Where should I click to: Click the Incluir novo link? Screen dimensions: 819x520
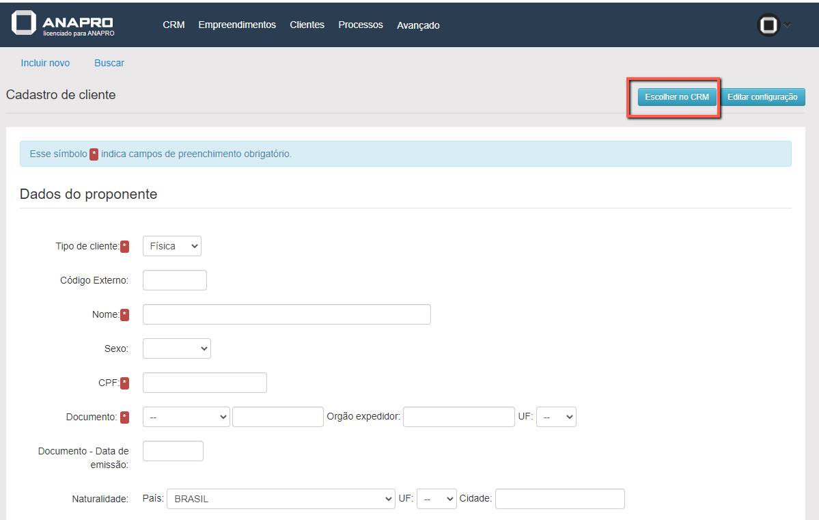[x=45, y=63]
